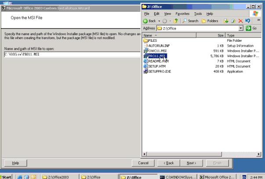Screen dimensions: 265x179
Task: Click the SETUPPRO.EXE file name
Action: (x=160, y=71)
